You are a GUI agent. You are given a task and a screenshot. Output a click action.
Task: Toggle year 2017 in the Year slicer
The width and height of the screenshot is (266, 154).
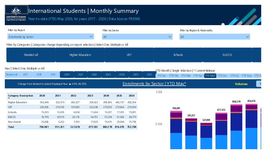25,75
